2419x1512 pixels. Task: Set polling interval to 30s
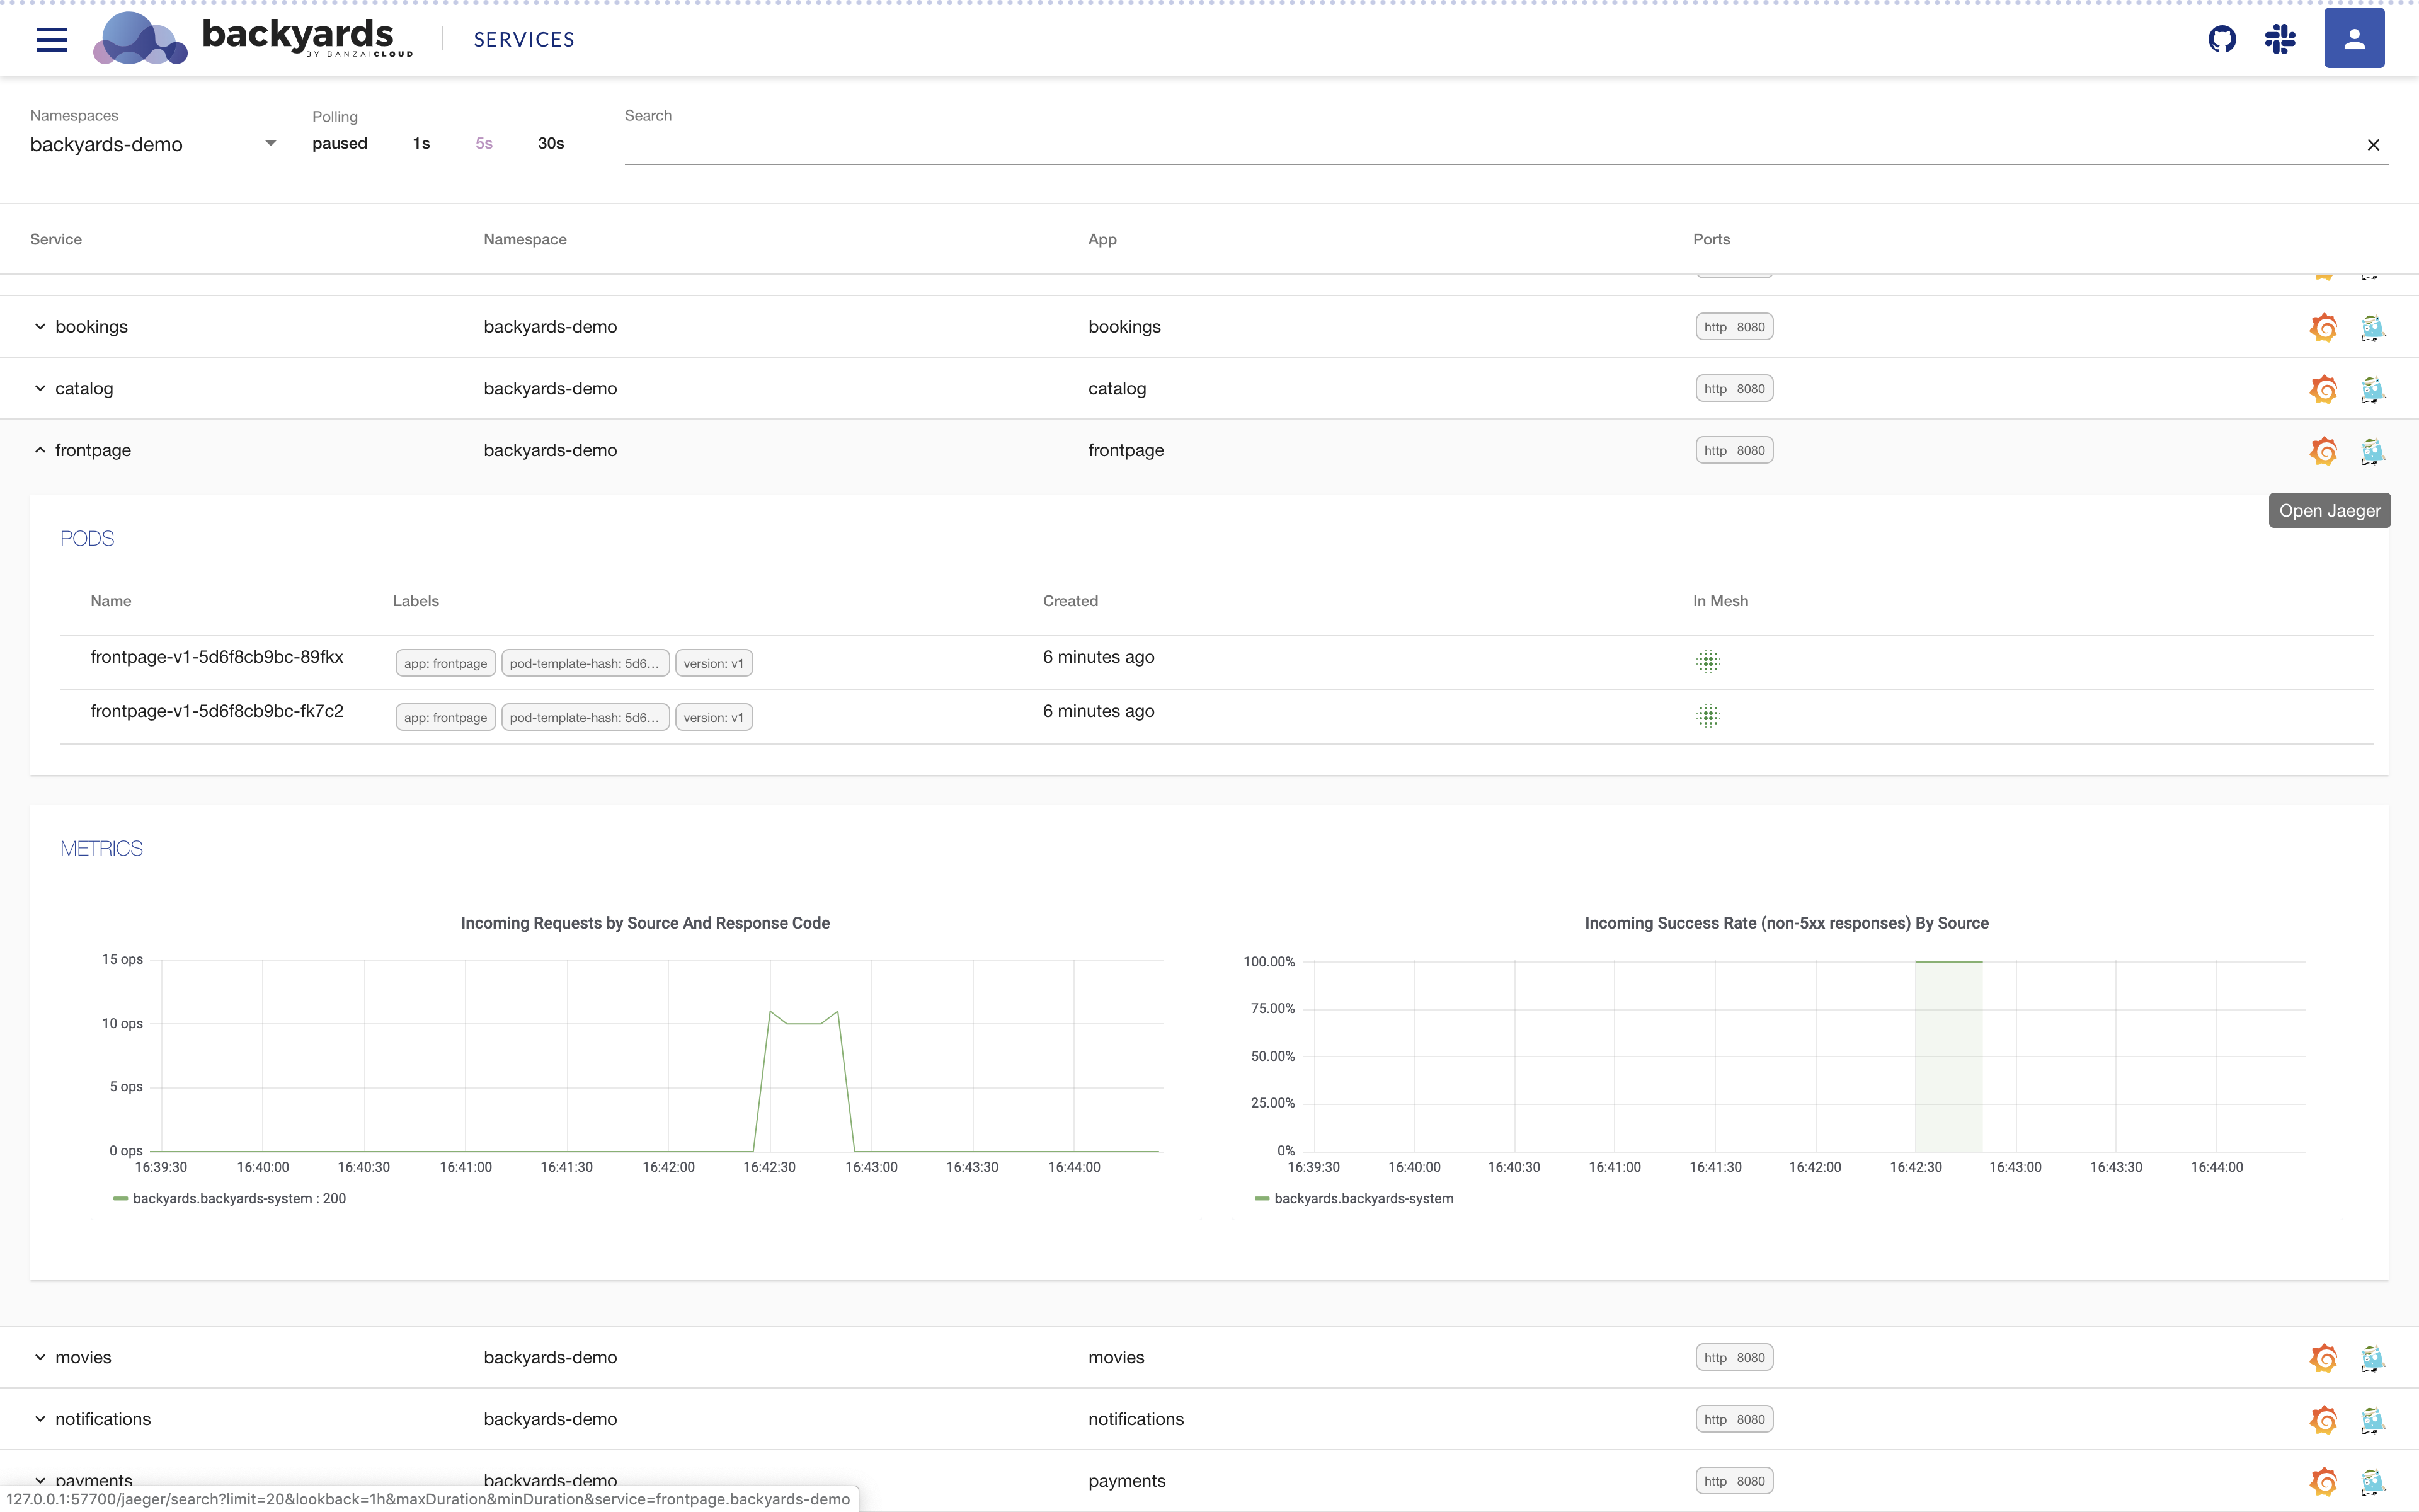pos(551,143)
